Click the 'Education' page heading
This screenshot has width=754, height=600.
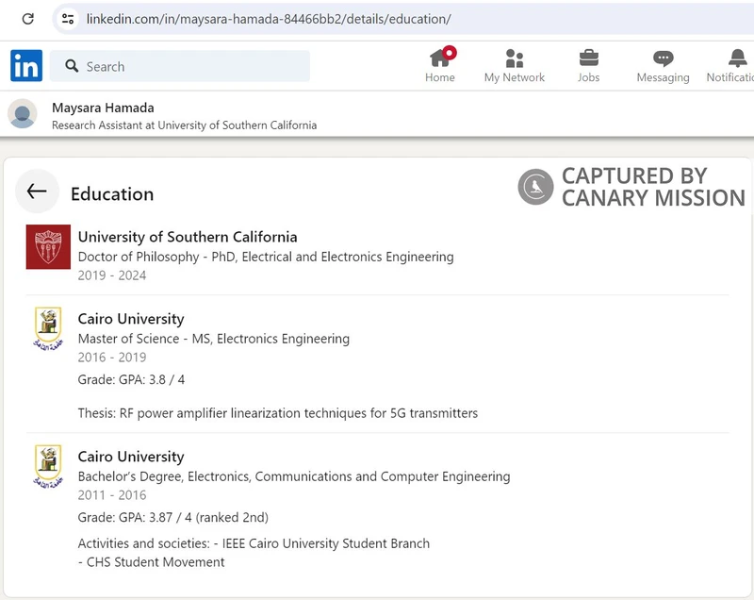click(112, 194)
